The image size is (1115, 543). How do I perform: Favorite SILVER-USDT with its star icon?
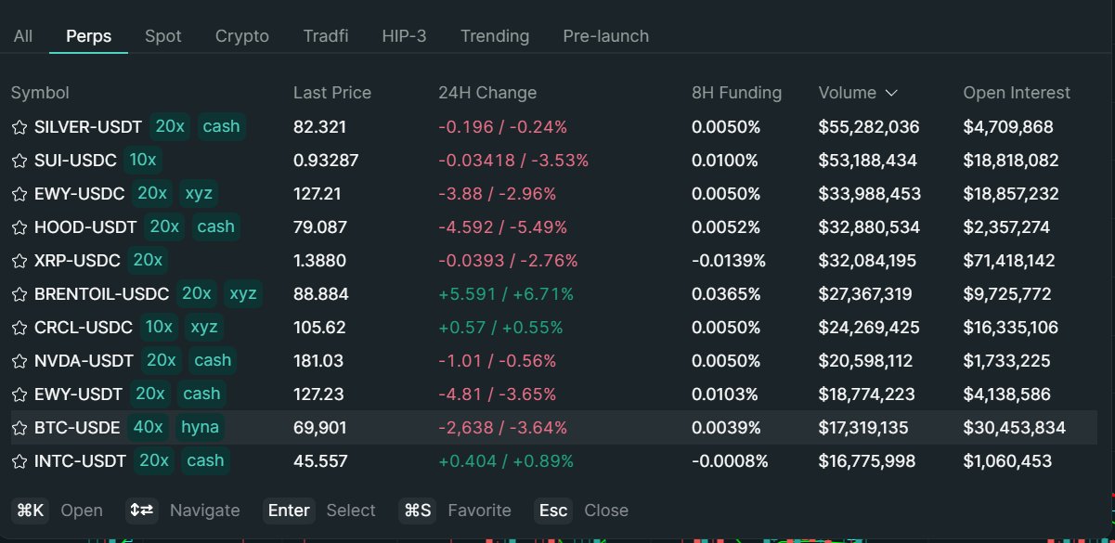(x=19, y=127)
